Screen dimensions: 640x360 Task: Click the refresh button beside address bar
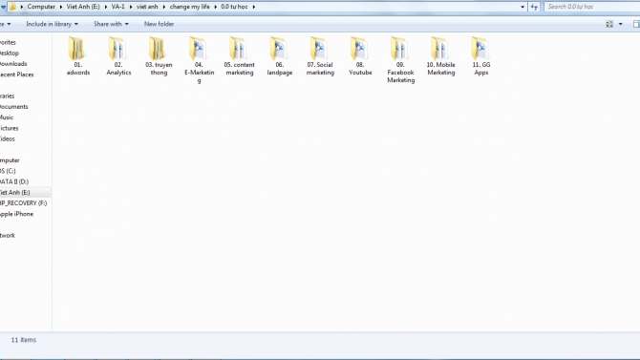coord(534,7)
